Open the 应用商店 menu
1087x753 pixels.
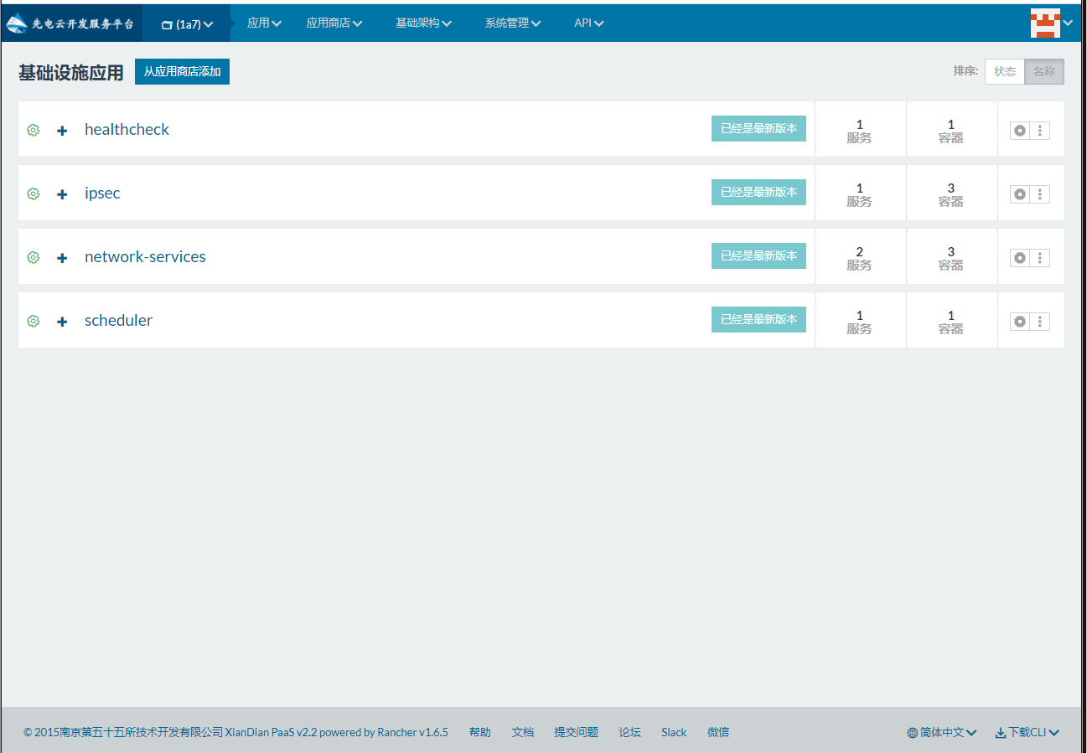[334, 23]
